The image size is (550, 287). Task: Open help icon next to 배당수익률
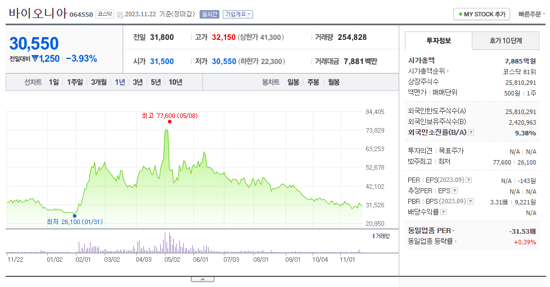(x=443, y=212)
